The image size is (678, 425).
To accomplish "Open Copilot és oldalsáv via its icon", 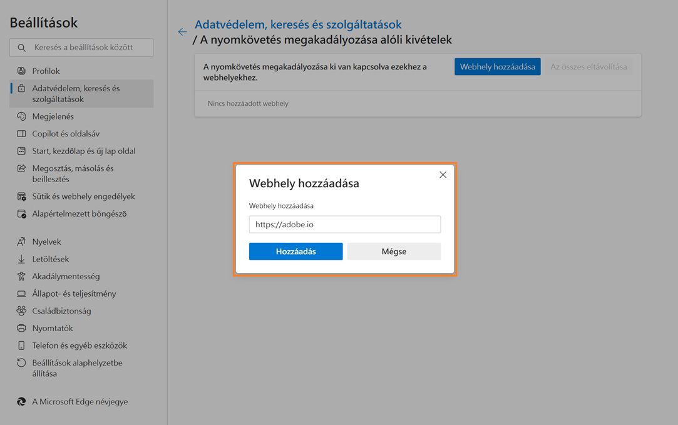I will coord(21,133).
